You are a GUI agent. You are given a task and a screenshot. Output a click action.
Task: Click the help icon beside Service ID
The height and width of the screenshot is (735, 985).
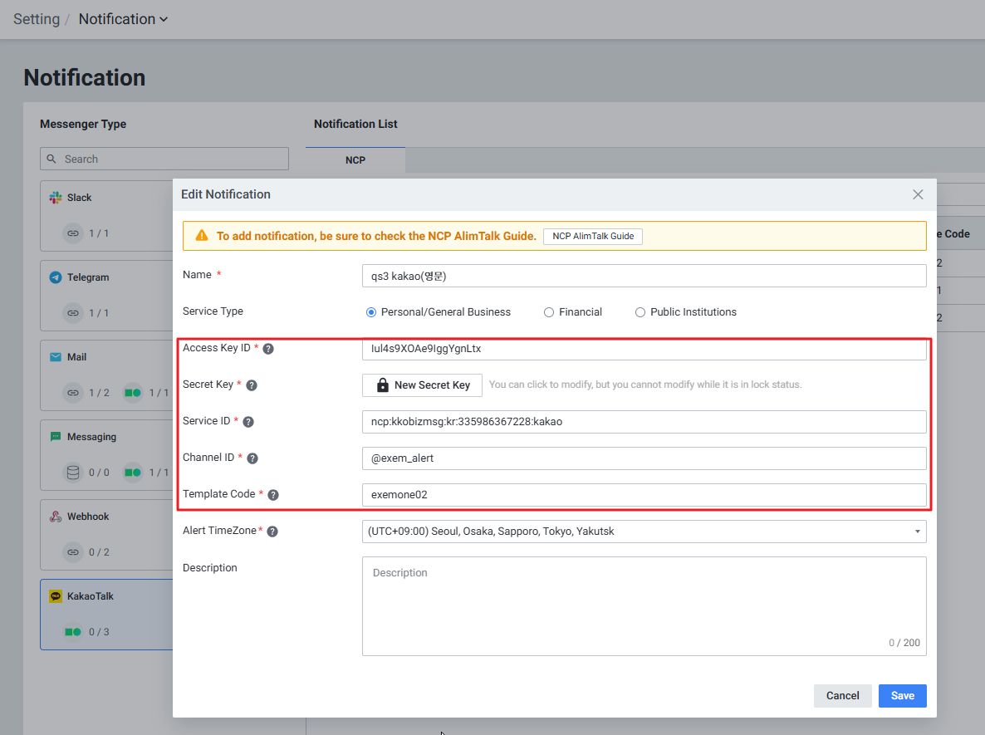248,422
